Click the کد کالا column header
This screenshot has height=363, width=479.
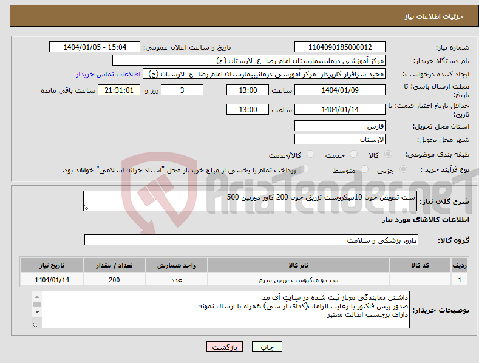(x=420, y=265)
